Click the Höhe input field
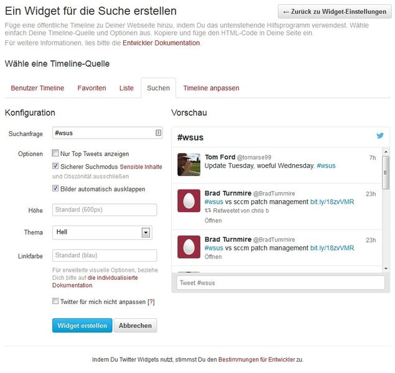This screenshot has height=373, width=395. (105, 210)
